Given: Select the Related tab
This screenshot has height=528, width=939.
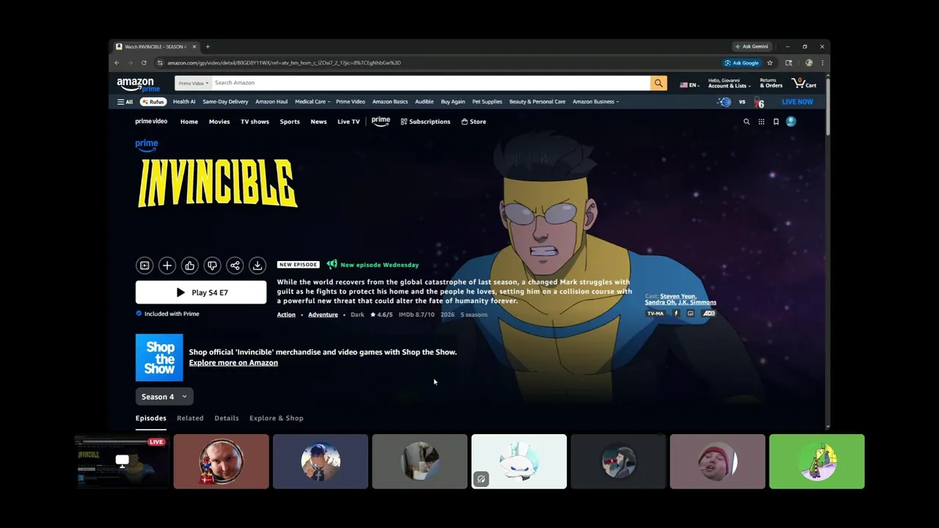Looking at the screenshot, I should click(190, 418).
